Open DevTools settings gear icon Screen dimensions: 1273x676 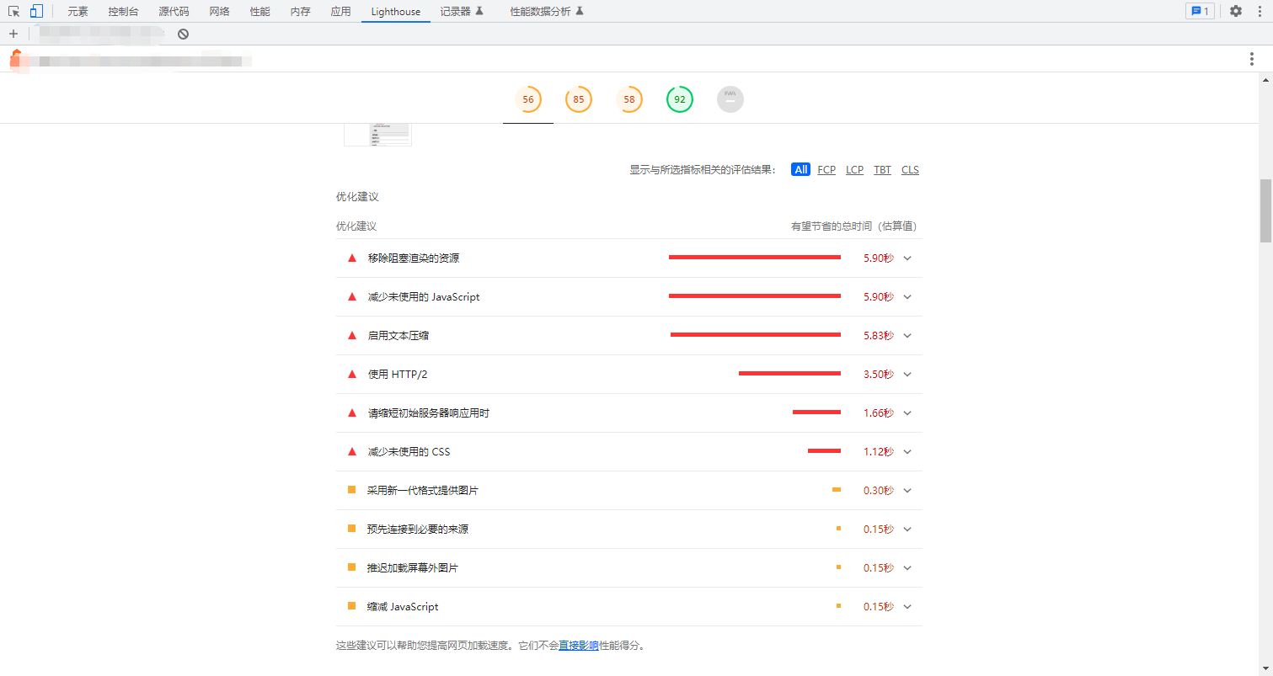click(x=1235, y=11)
